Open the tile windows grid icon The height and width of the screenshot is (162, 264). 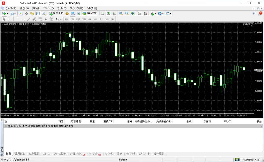point(133,14)
